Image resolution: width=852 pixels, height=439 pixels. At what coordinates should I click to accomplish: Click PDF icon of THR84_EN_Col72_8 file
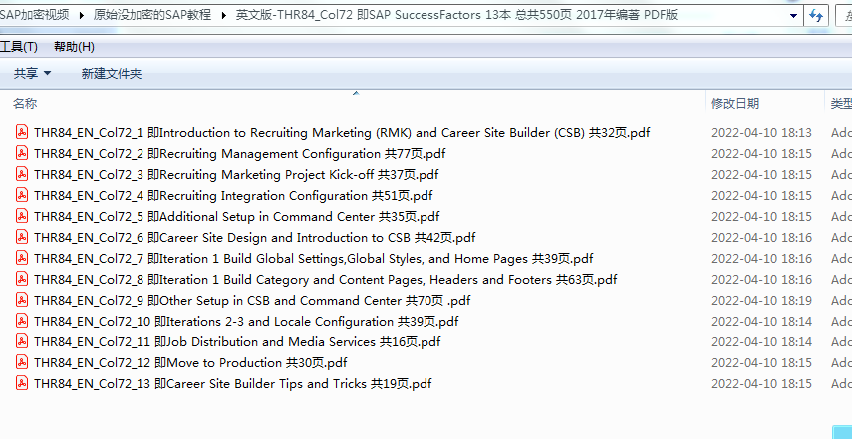(22, 279)
